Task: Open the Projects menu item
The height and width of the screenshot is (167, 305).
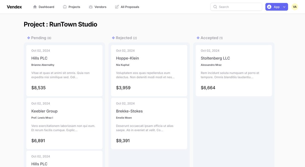Action: pyautogui.click(x=71, y=7)
